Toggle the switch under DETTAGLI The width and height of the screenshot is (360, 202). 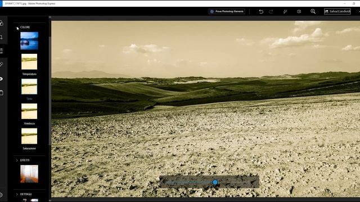pyautogui.click(x=34, y=200)
